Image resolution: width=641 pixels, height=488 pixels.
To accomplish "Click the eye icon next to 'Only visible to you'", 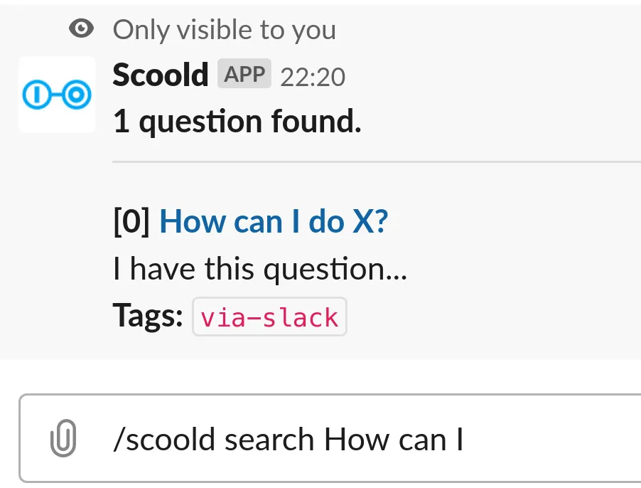I will (81, 28).
